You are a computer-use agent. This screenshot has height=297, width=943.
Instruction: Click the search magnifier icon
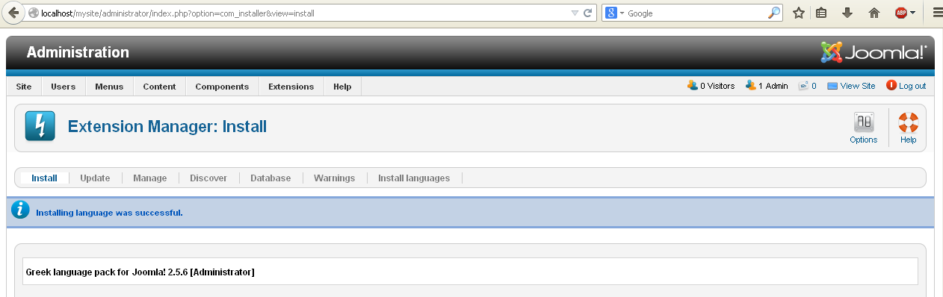773,13
